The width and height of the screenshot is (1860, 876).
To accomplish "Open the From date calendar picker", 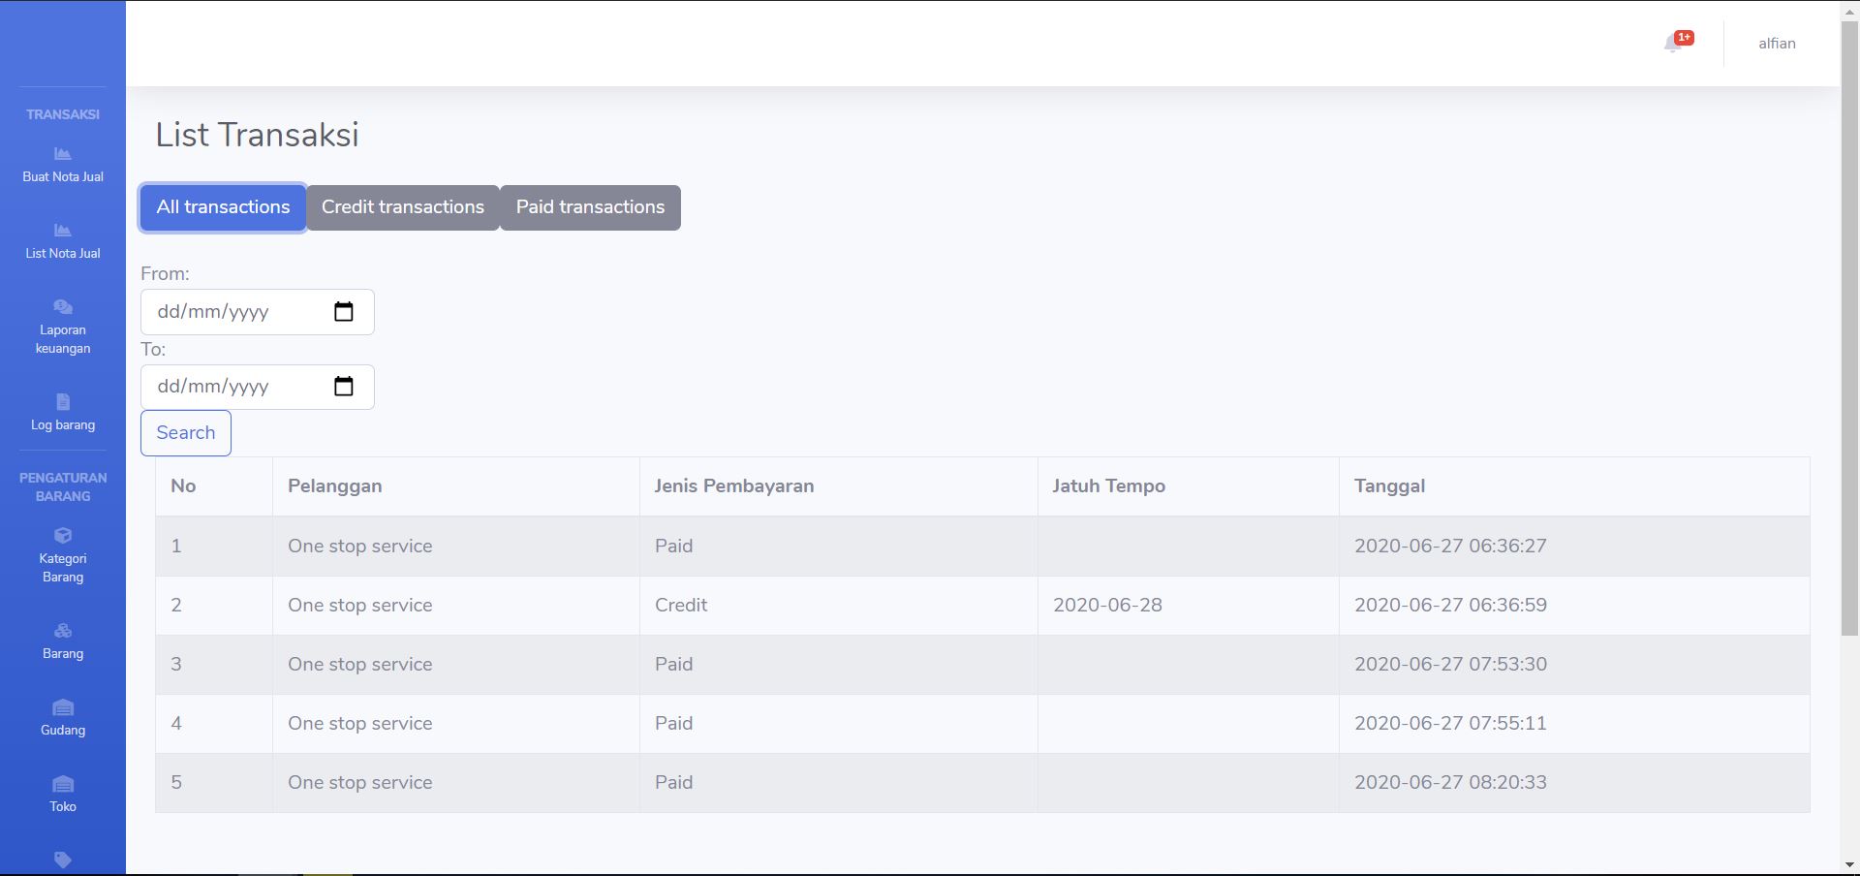I will point(343,312).
